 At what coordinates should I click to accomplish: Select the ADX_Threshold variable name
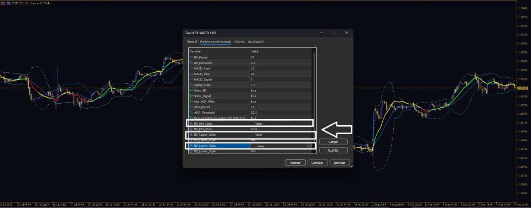(x=204, y=113)
